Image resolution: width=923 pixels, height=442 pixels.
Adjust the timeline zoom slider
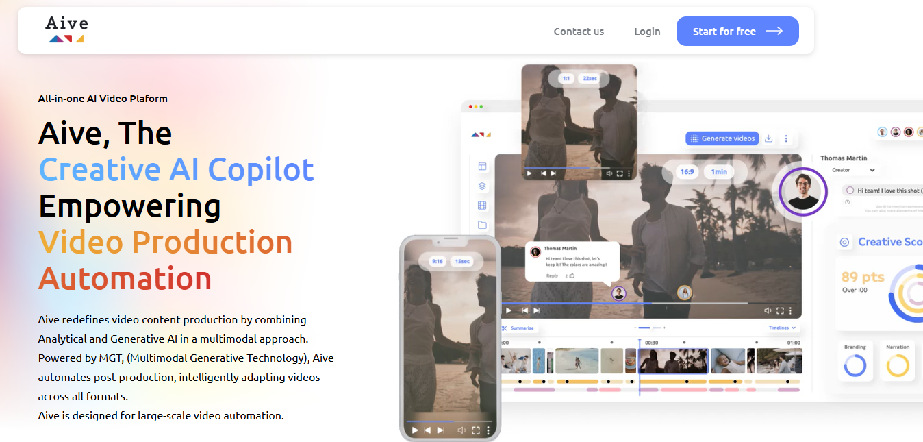[648, 328]
